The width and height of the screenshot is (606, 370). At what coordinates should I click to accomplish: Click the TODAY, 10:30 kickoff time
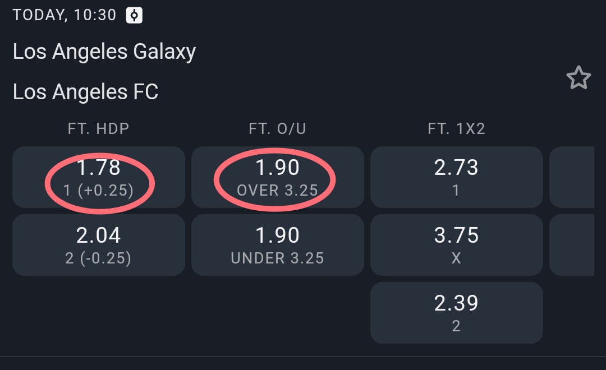click(x=65, y=15)
